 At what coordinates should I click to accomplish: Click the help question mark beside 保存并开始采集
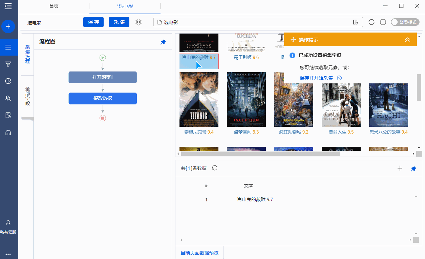(339, 78)
